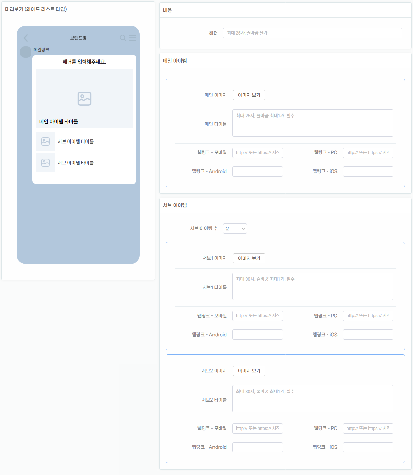Click the search icon in preview header
Image resolution: width=413 pixels, height=475 pixels.
(x=123, y=38)
